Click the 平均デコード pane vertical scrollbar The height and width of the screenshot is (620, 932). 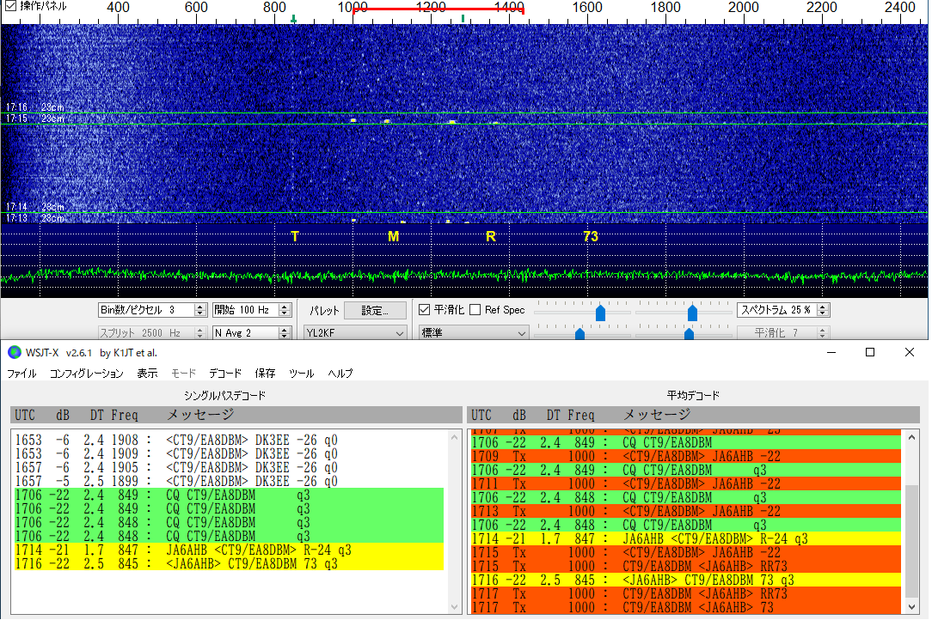point(911,541)
